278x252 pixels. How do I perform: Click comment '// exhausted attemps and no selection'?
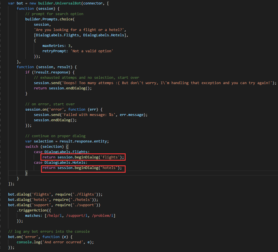coord(74,78)
